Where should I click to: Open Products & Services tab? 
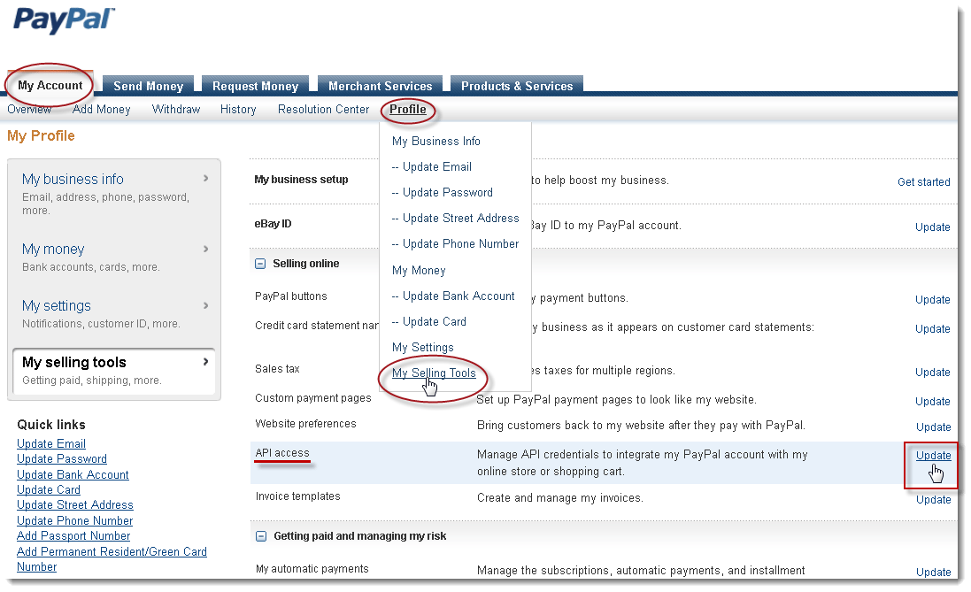pos(517,86)
